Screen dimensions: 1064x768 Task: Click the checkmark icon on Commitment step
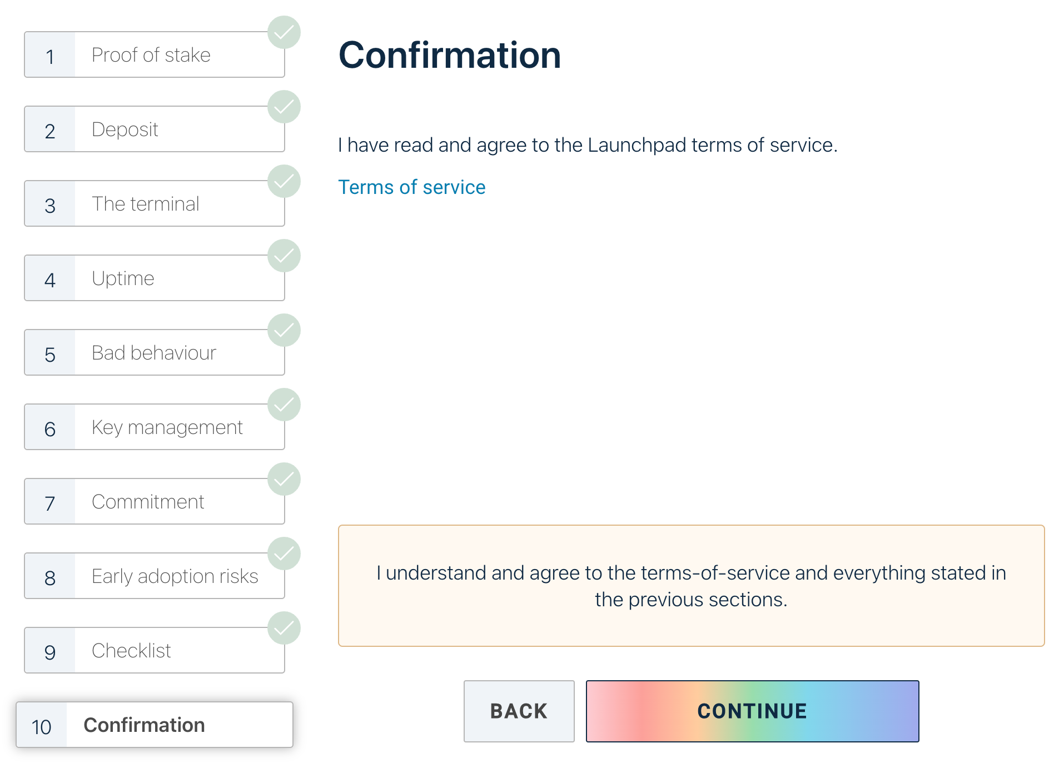[284, 479]
